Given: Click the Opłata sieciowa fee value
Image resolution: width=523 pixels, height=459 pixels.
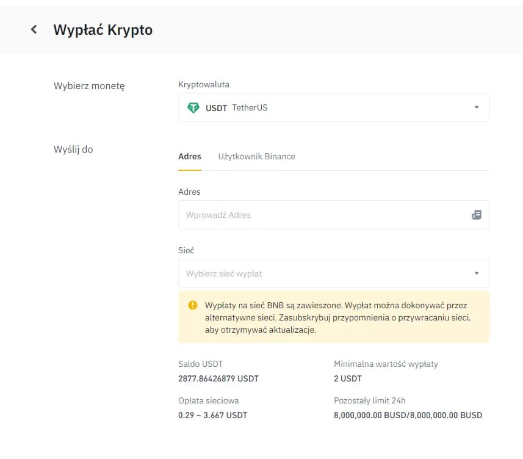Looking at the screenshot, I should (x=212, y=415).
